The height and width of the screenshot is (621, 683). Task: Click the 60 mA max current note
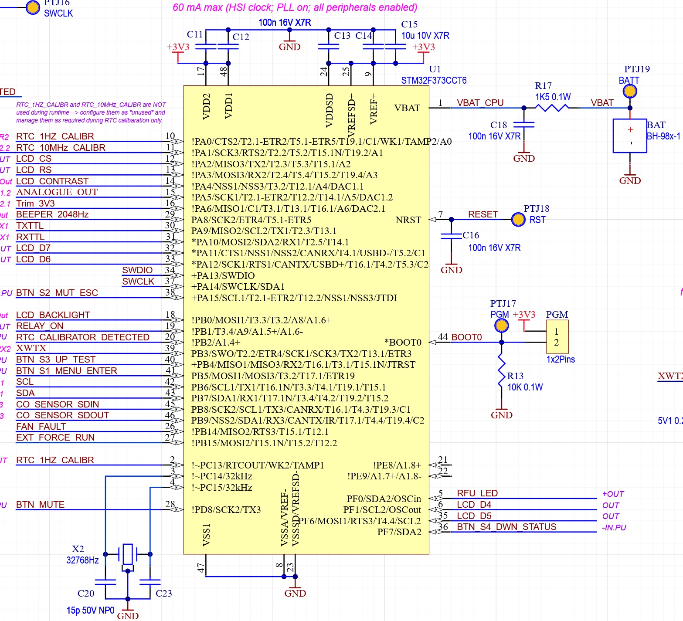(295, 7)
